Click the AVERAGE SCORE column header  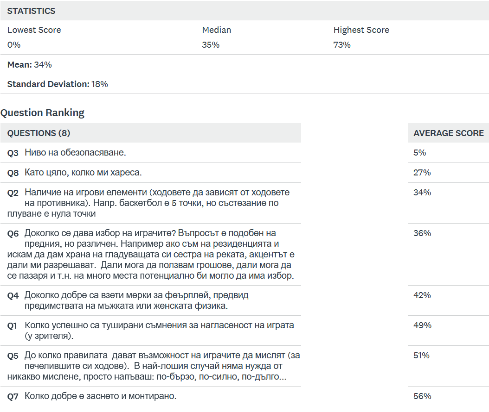pos(448,133)
